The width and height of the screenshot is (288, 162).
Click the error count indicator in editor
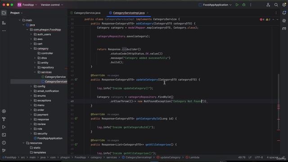click(262, 19)
